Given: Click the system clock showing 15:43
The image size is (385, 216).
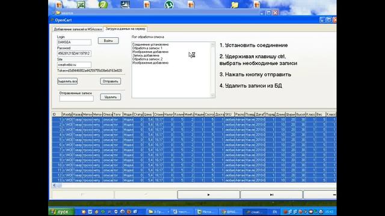Looking at the screenshot, I should tap(329, 212).
